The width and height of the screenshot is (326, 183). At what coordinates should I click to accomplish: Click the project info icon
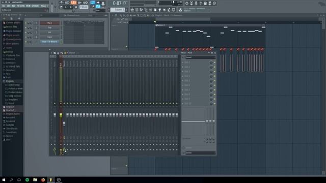pos(214,3)
